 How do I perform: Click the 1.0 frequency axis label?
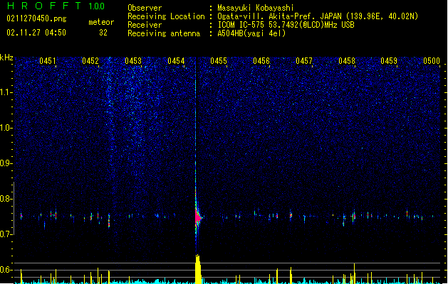pyautogui.click(x=6, y=128)
